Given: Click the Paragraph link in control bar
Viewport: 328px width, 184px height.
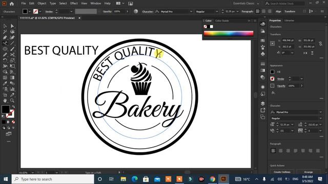Looking at the screenshot, I should pos(247,11).
